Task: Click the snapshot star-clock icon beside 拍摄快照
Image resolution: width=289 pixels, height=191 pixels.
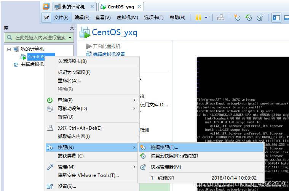Action: click(143, 148)
